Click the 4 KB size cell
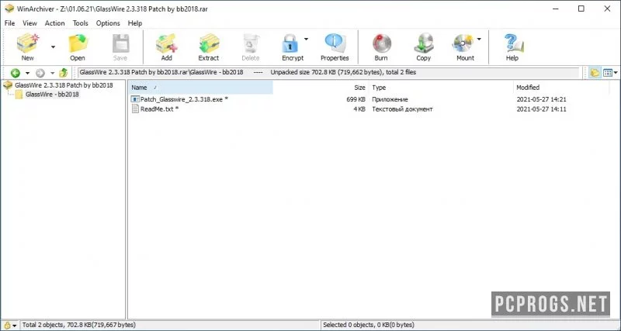 359,109
